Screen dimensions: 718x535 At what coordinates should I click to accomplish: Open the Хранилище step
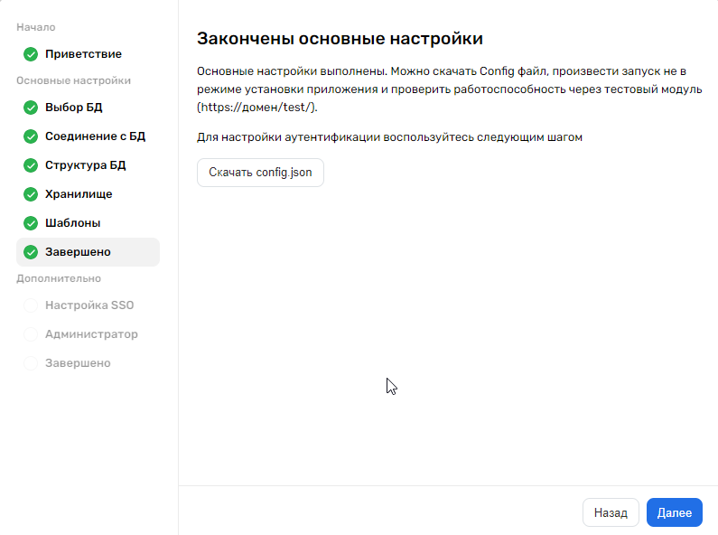79,194
